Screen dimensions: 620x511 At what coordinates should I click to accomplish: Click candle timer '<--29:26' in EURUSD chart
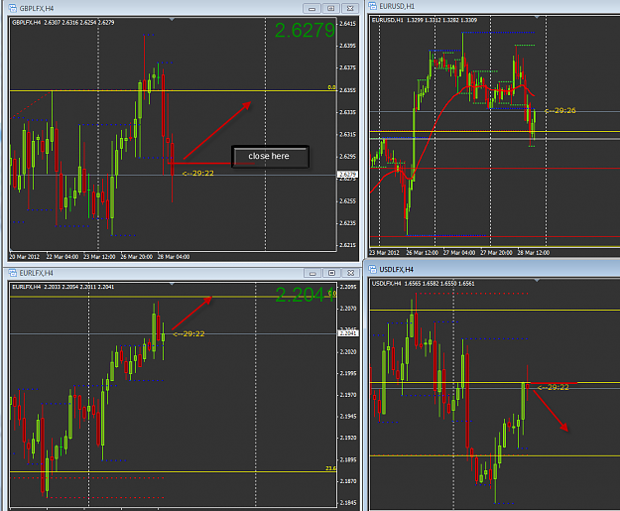click(559, 110)
